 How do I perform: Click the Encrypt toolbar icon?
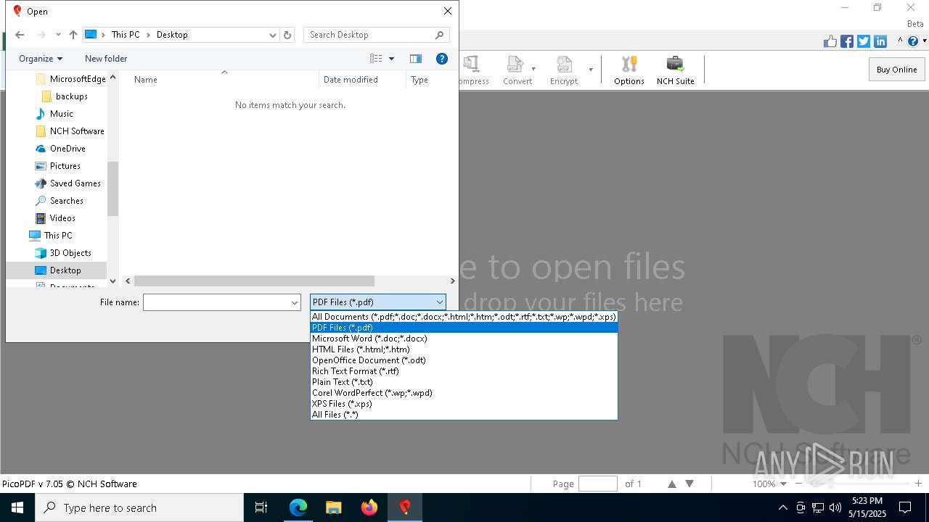[564, 70]
